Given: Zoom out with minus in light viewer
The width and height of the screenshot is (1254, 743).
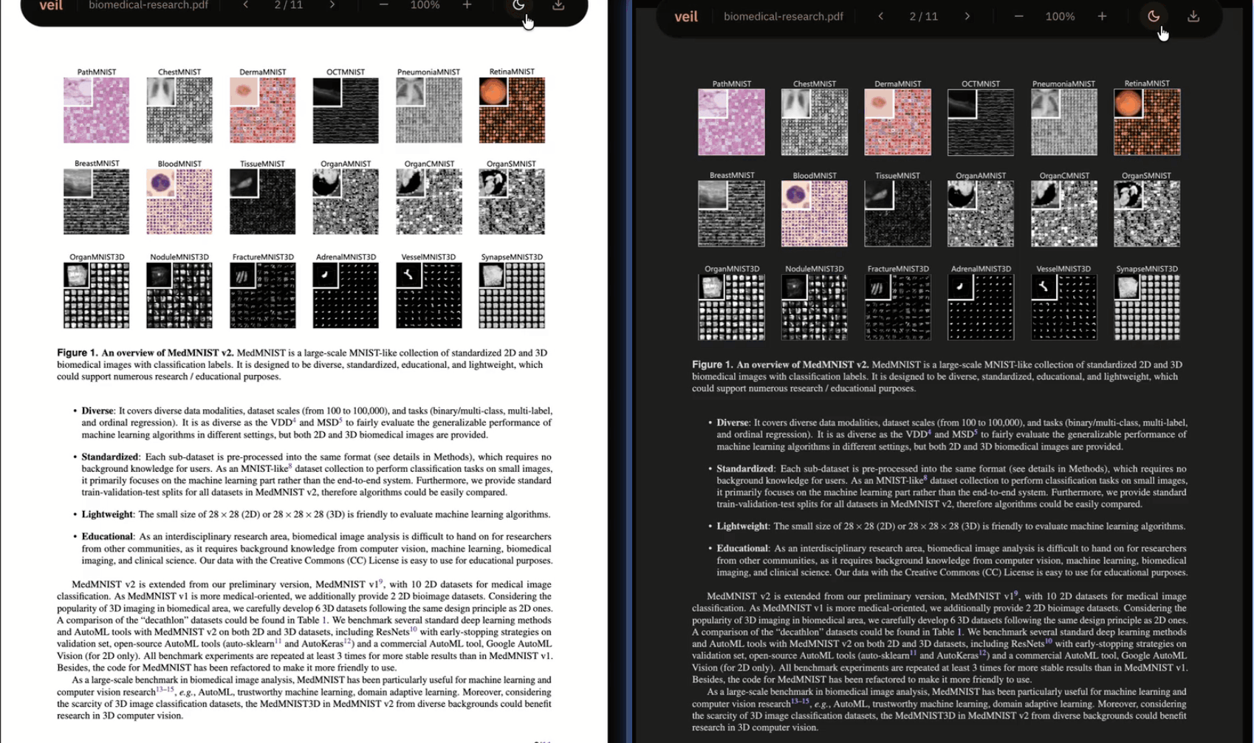Looking at the screenshot, I should pos(383,5).
